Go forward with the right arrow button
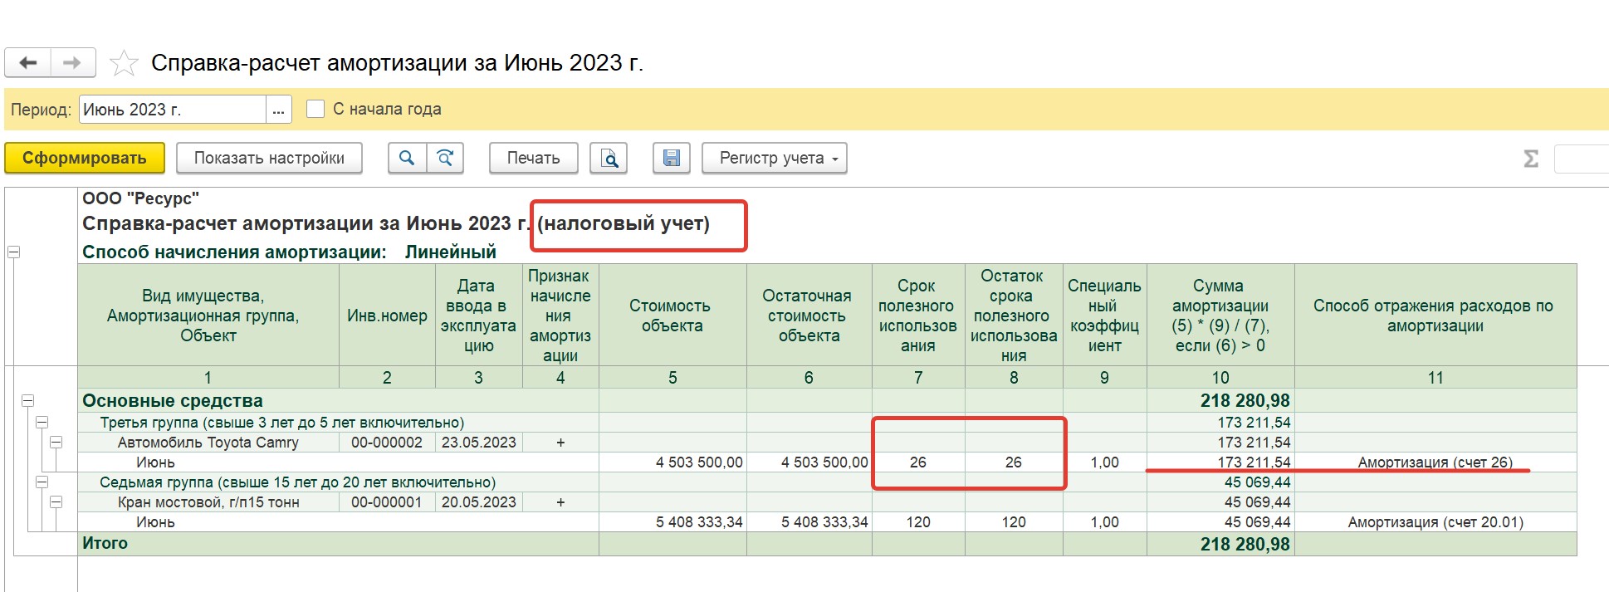The width and height of the screenshot is (1609, 592). click(73, 62)
